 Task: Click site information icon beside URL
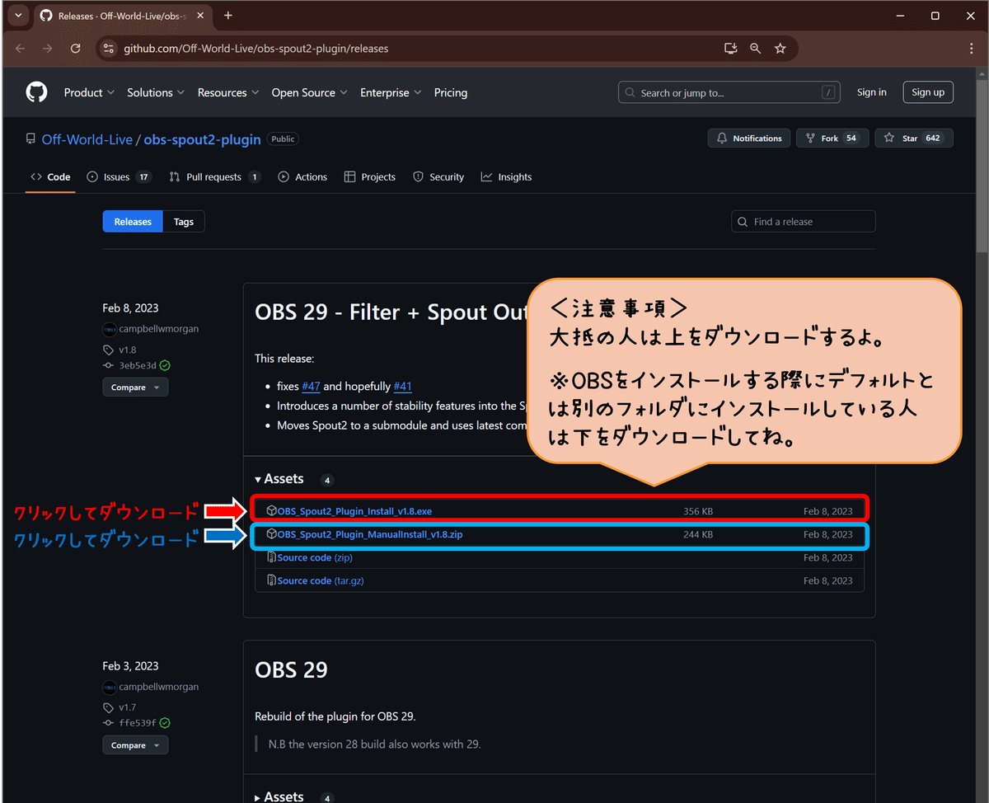tap(109, 49)
